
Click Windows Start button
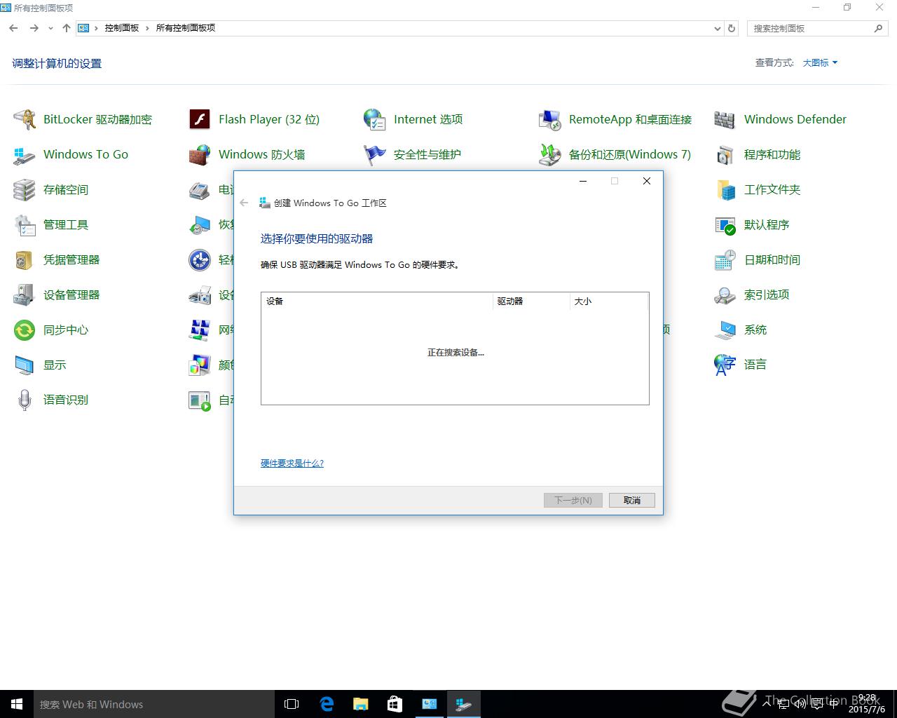[x=17, y=704]
